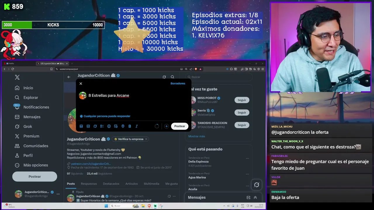Follow Serris
The height and width of the screenshot is (210, 374).
pos(242,113)
